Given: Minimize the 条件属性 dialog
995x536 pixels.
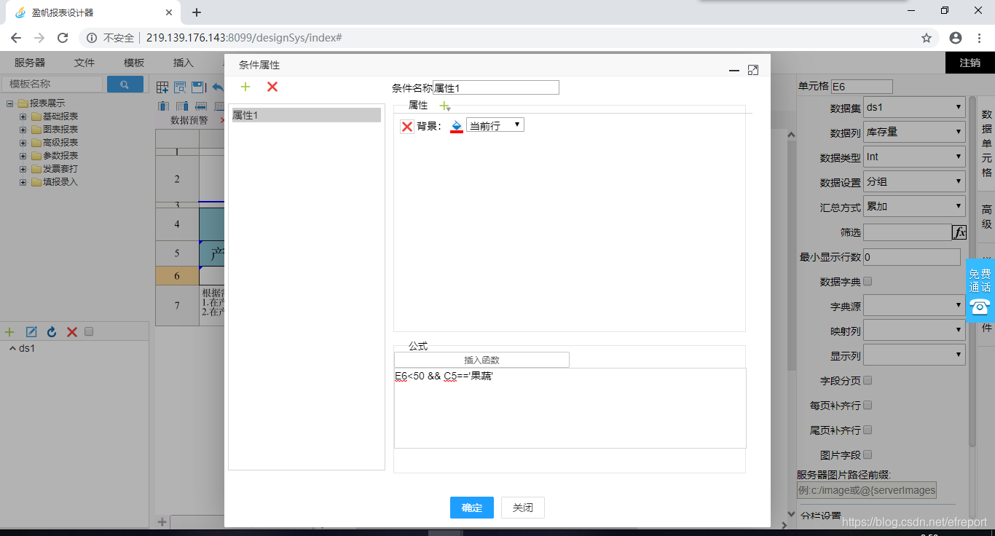Looking at the screenshot, I should click(734, 70).
